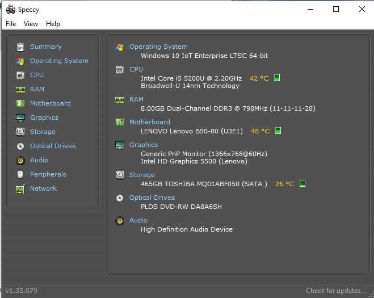Click the Speccy app icon in title bar
374x298 pixels.
pos(11,9)
